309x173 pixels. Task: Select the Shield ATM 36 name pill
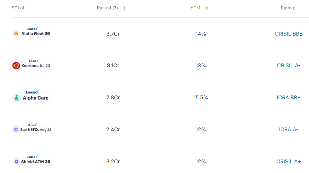tap(32, 162)
